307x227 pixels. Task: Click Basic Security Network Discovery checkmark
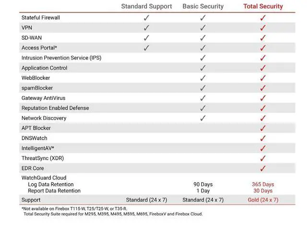pos(203,118)
